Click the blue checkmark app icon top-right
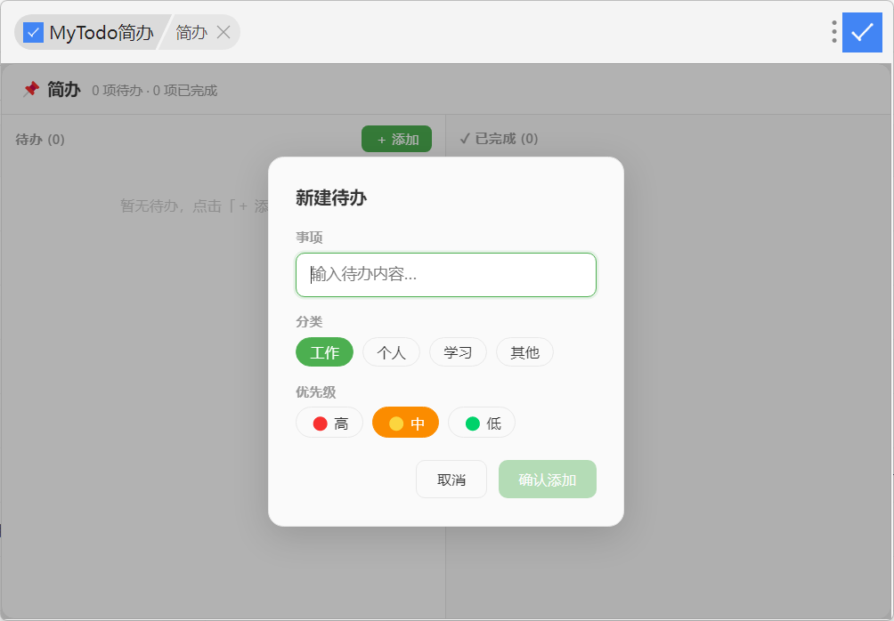The height and width of the screenshot is (621, 894). pyautogui.click(x=862, y=32)
